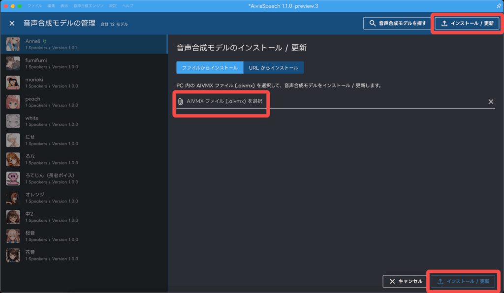The width and height of the screenshot is (504, 293).
Task: Select the peach model avatar
Action: tap(13, 102)
